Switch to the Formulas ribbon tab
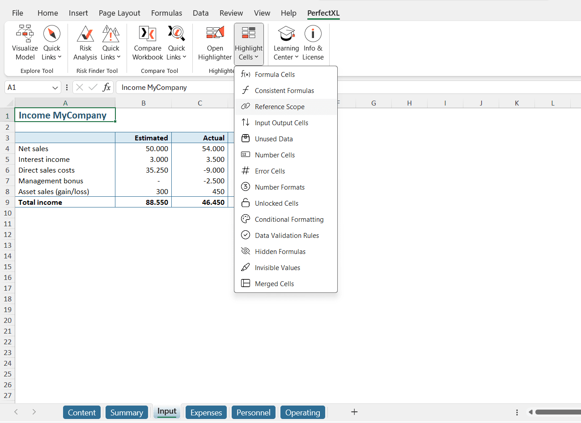 (166, 13)
